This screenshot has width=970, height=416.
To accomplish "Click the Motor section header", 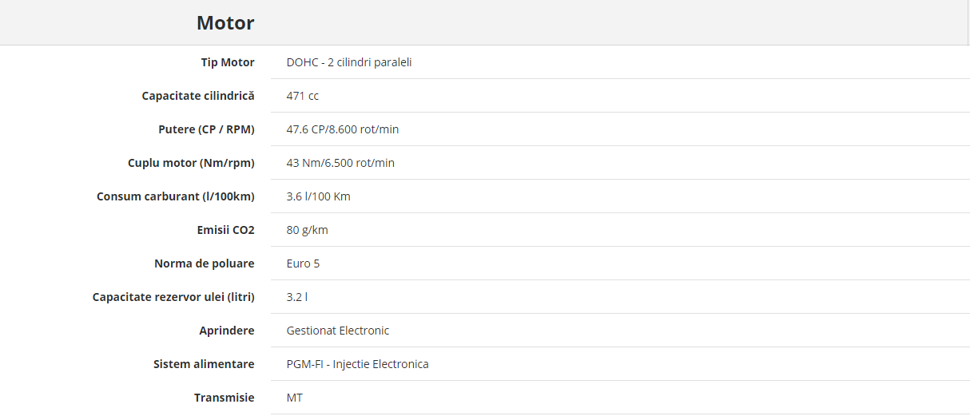I will pos(225,23).
